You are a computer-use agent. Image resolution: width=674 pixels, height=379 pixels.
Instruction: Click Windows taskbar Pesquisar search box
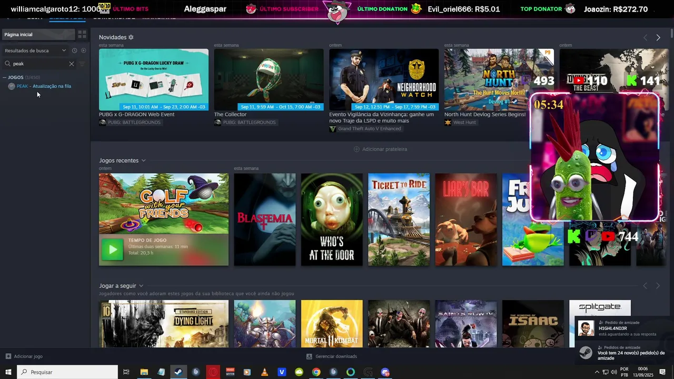[67, 372]
